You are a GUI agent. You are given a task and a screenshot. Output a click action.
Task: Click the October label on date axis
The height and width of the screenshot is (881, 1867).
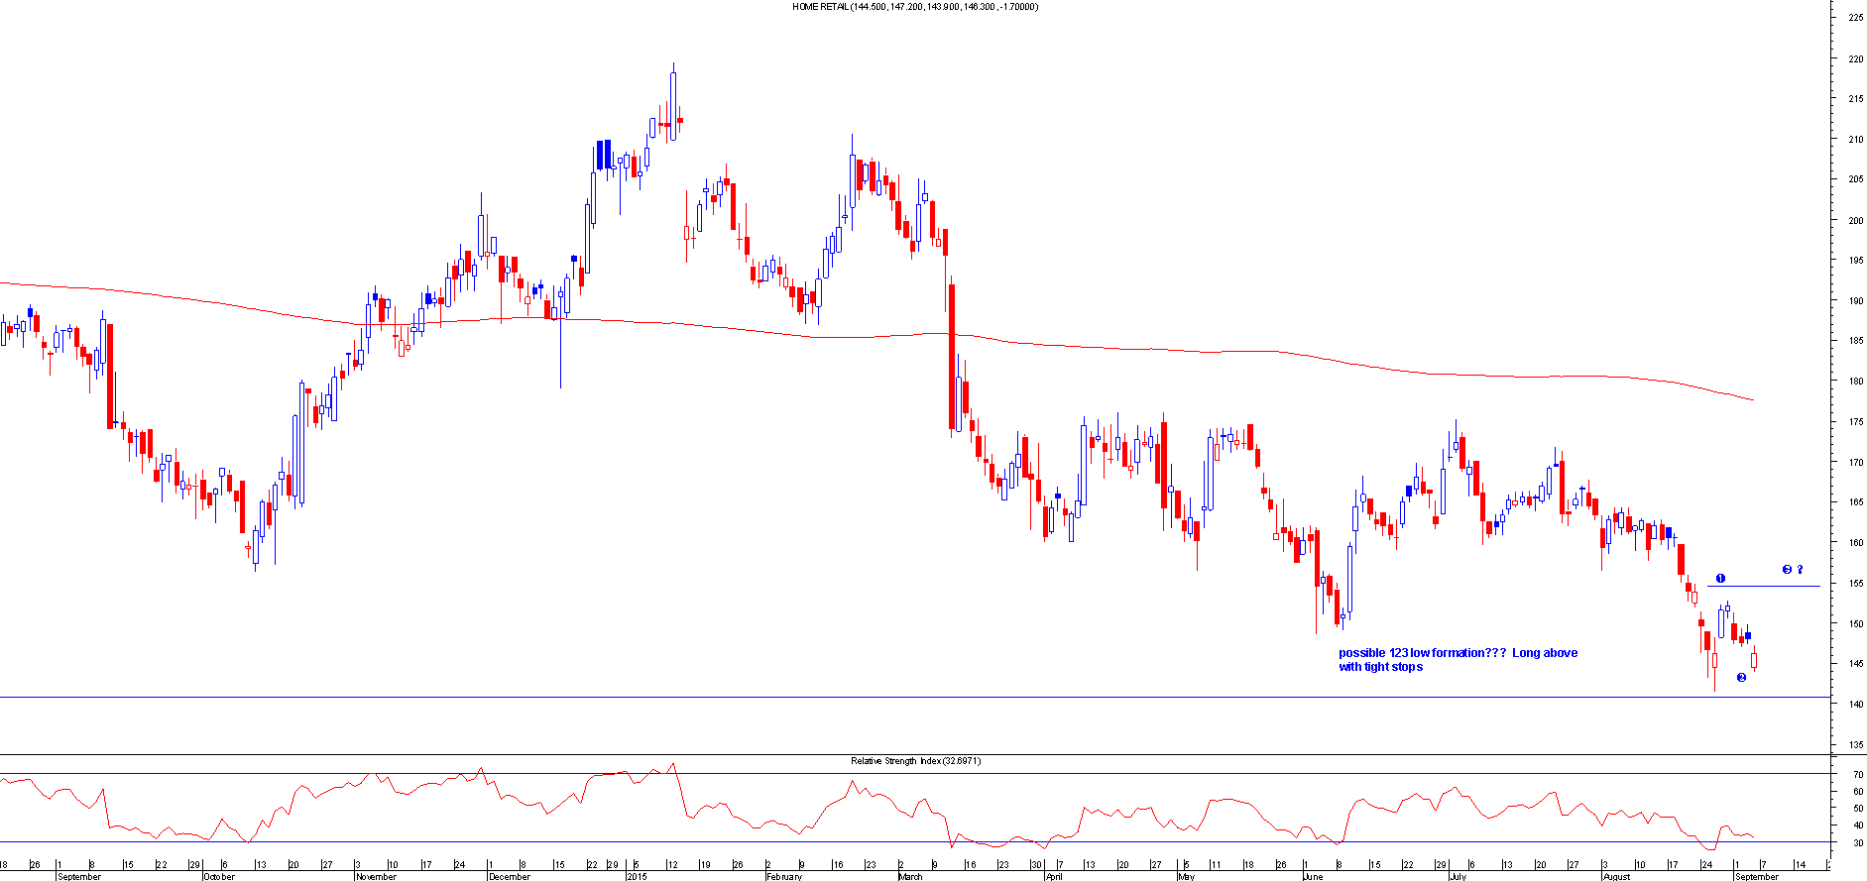coord(219,876)
